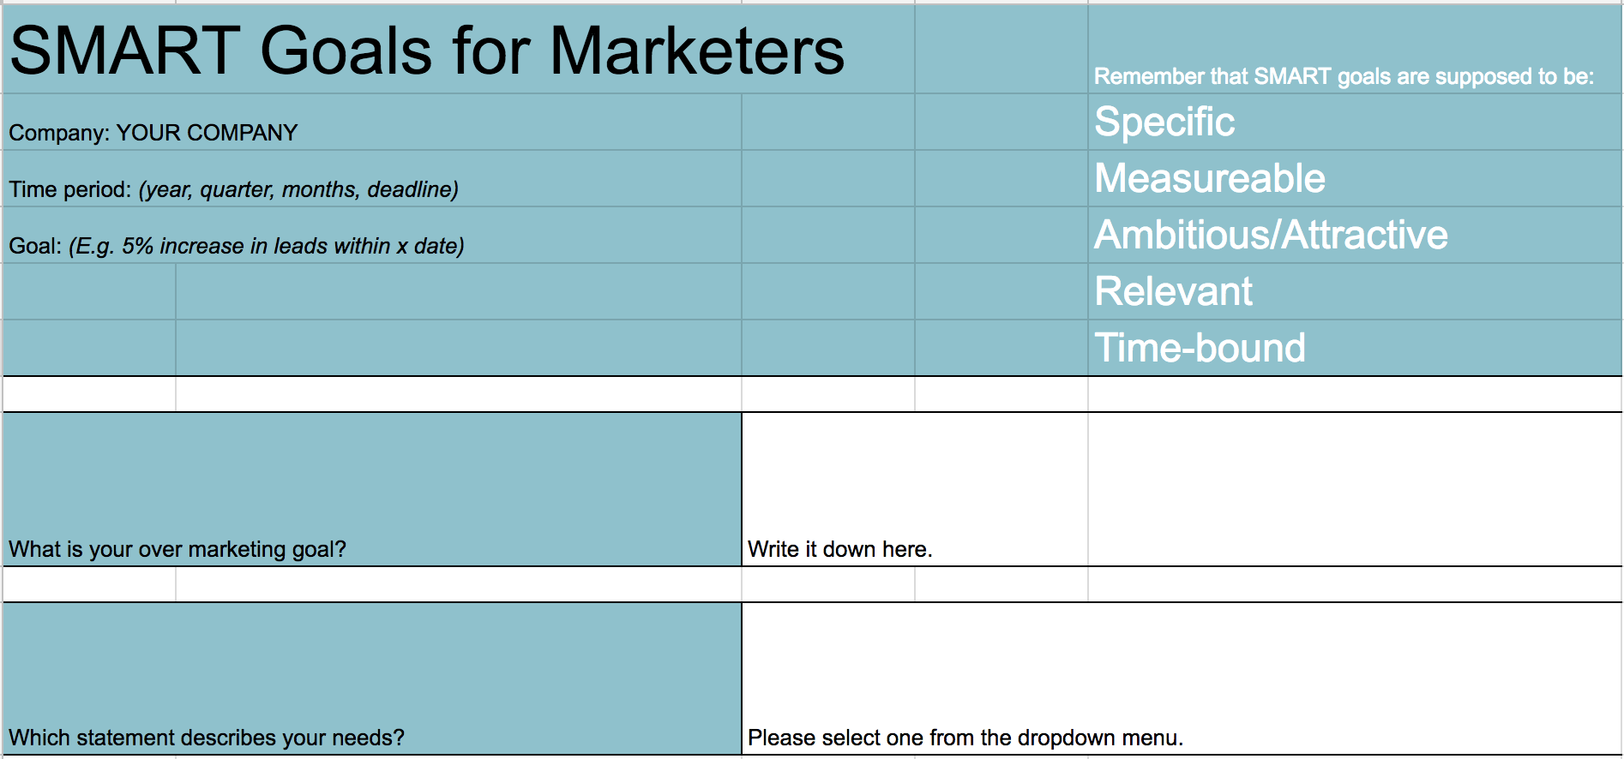
Task: Select the "SMART Goals for Marketers" title cell
Action: click(427, 50)
